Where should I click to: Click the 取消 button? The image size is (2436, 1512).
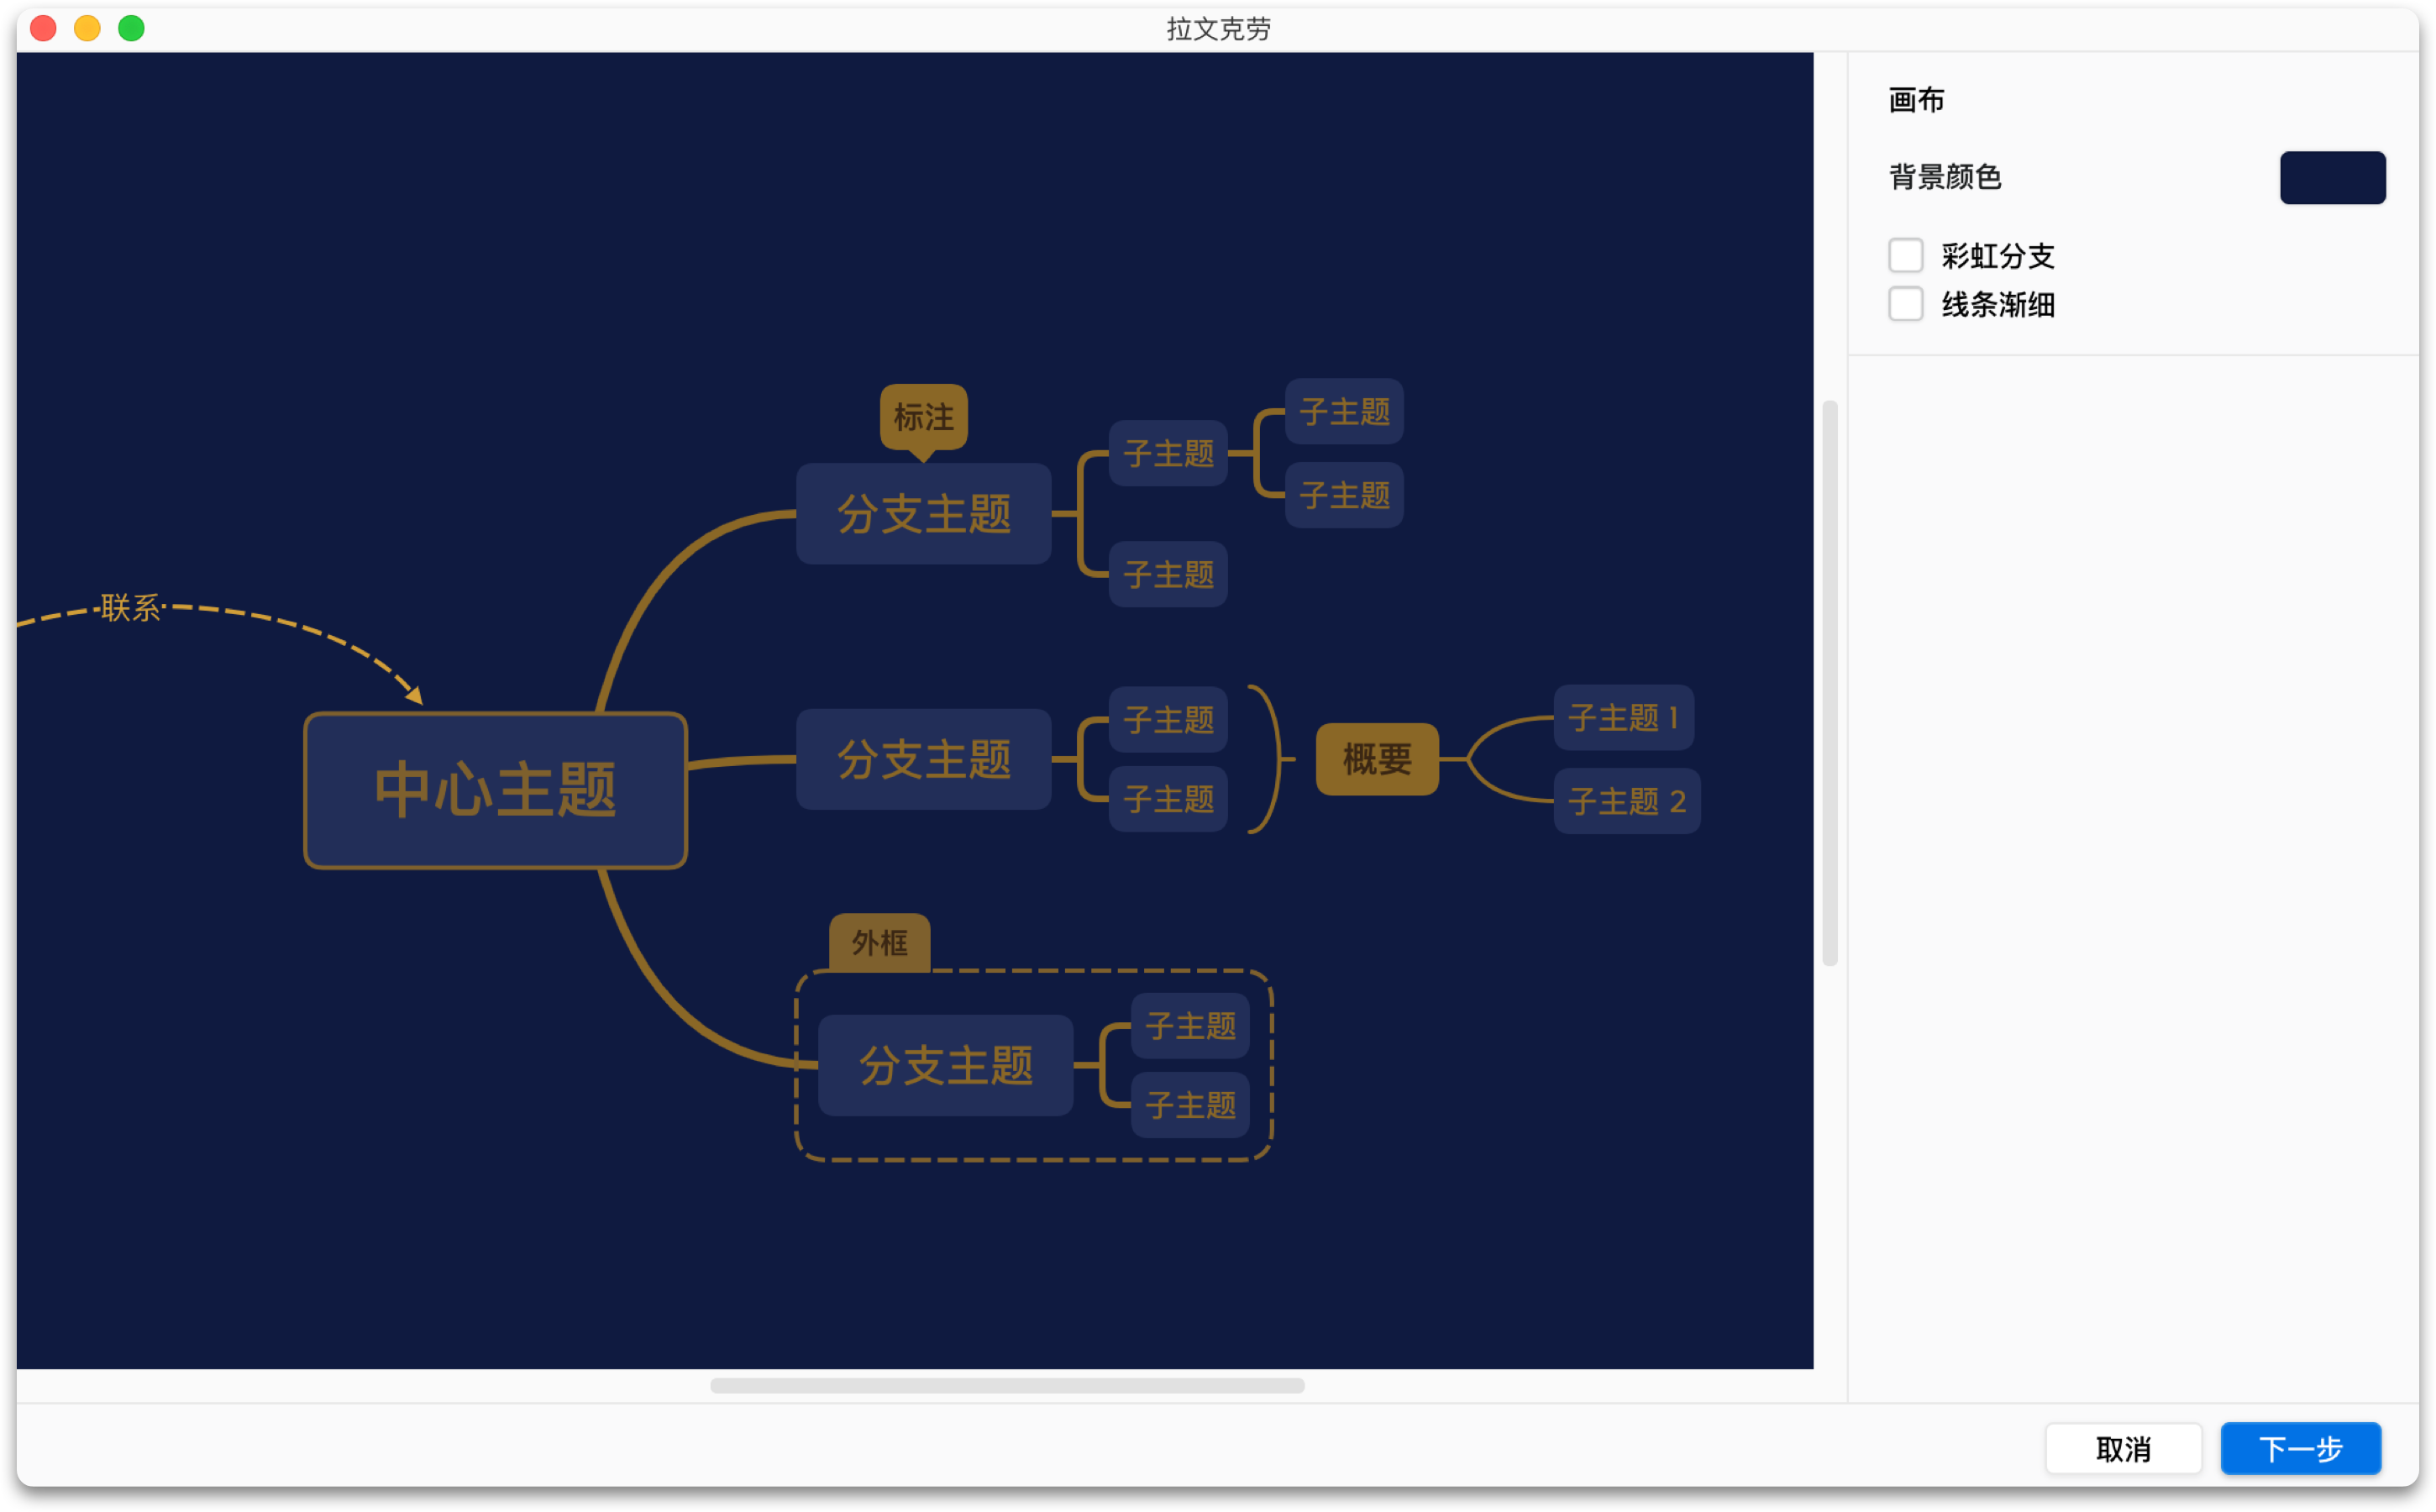click(x=2123, y=1448)
